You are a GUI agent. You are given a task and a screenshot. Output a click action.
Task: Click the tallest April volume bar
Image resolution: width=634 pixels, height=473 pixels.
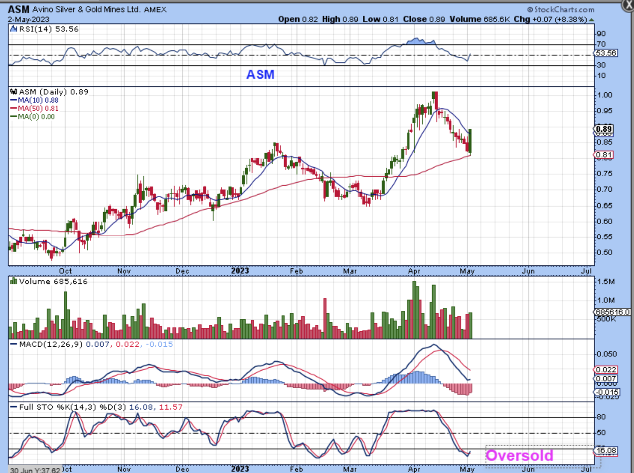[x=414, y=310]
